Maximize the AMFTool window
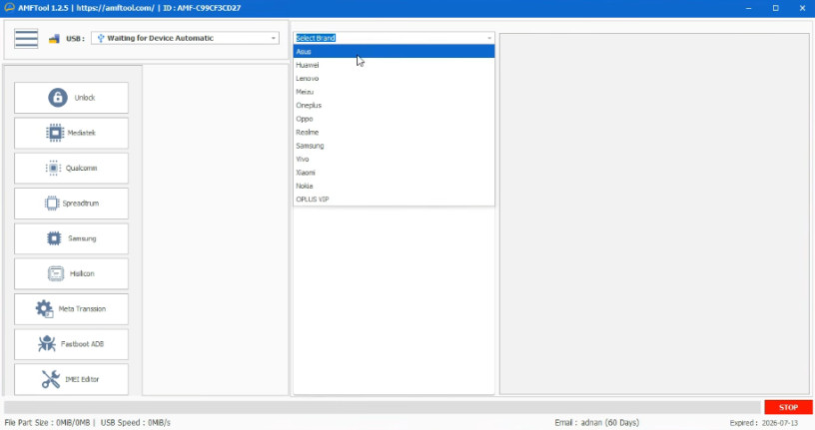The image size is (815, 430). click(x=775, y=8)
